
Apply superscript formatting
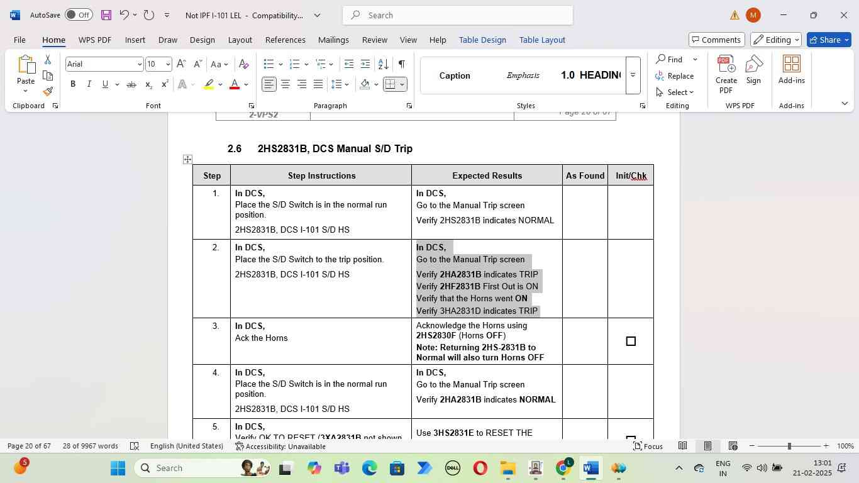point(165,84)
